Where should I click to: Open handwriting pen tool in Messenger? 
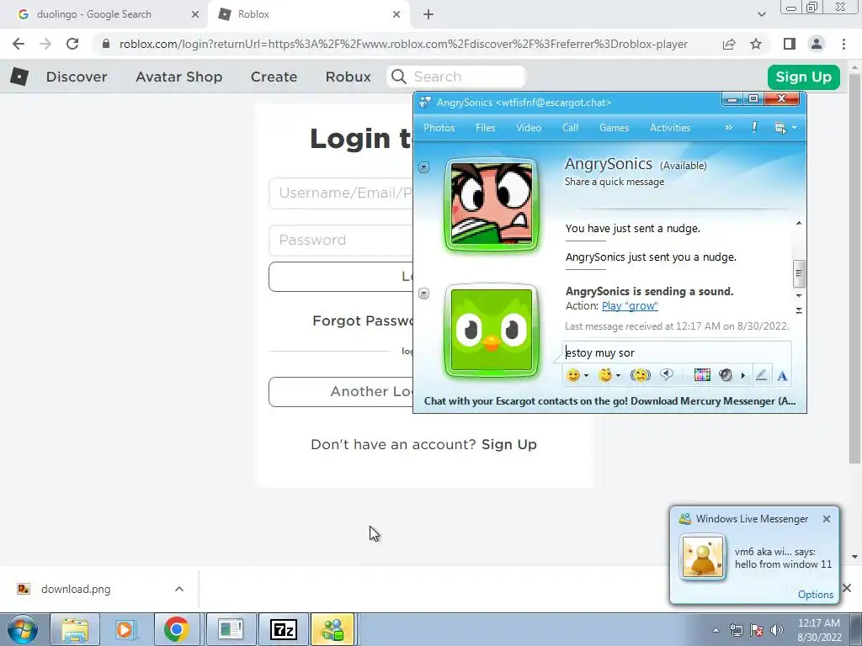click(x=761, y=375)
